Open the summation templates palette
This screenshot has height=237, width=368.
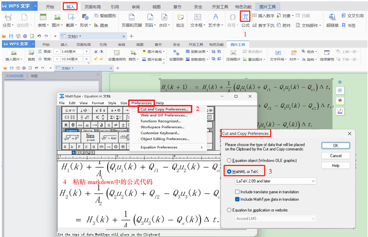click(115, 117)
